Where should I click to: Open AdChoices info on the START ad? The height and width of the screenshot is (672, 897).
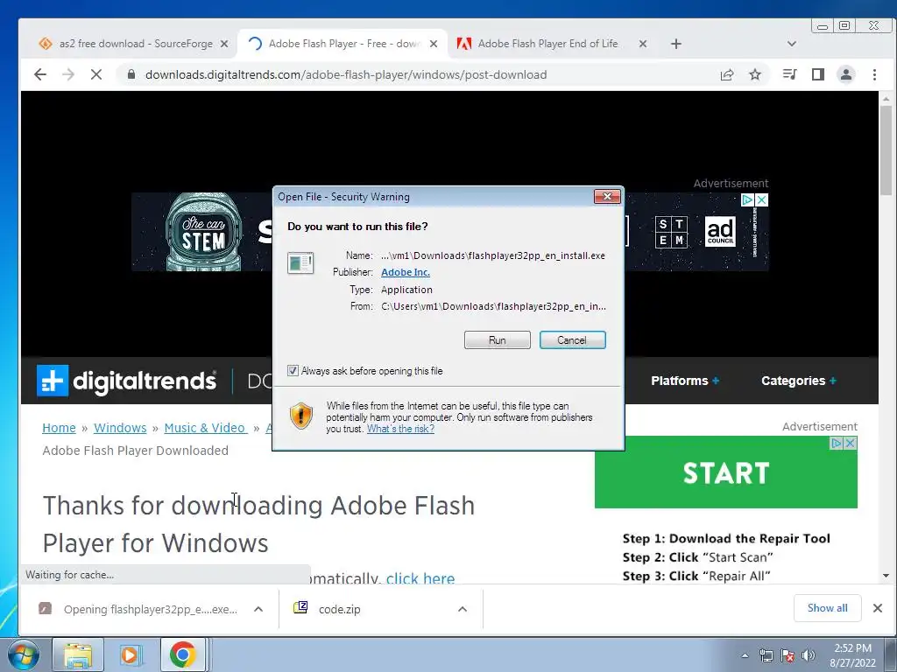[837, 443]
